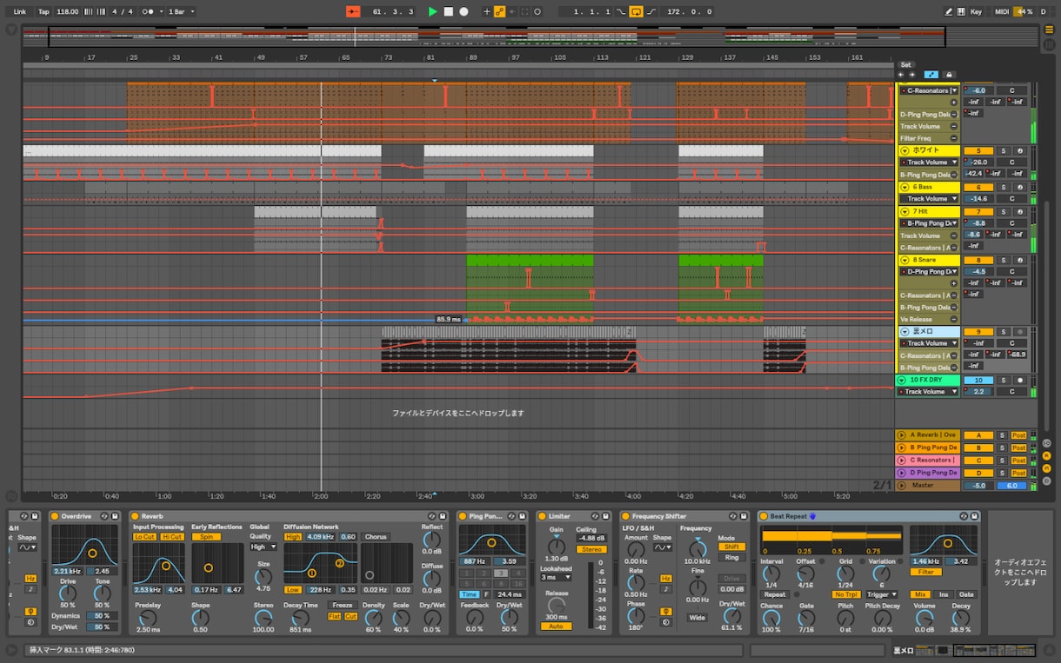Toggle the Arrangement Loop switch
The image size is (1061, 663).
coord(636,11)
